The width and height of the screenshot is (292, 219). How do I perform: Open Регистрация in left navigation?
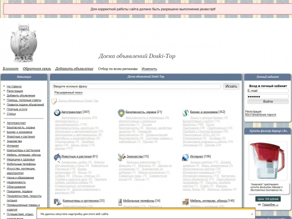(15, 91)
